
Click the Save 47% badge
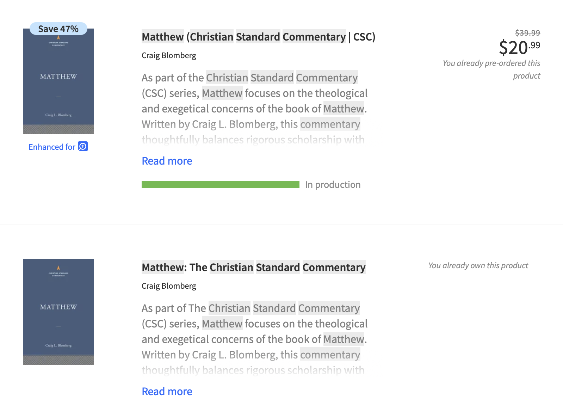(58, 29)
